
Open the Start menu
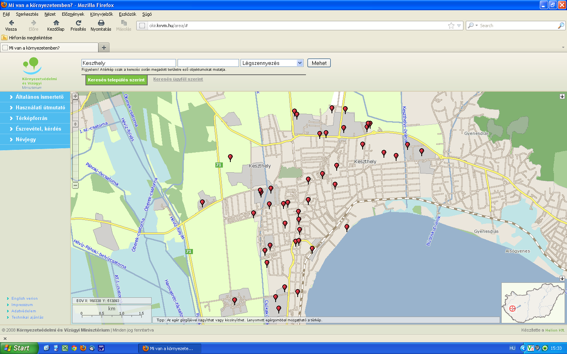tap(19, 348)
